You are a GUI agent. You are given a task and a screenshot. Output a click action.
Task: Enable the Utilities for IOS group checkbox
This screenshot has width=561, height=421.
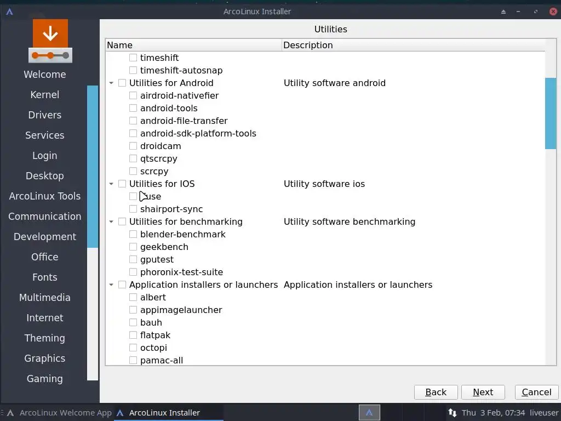click(x=122, y=184)
